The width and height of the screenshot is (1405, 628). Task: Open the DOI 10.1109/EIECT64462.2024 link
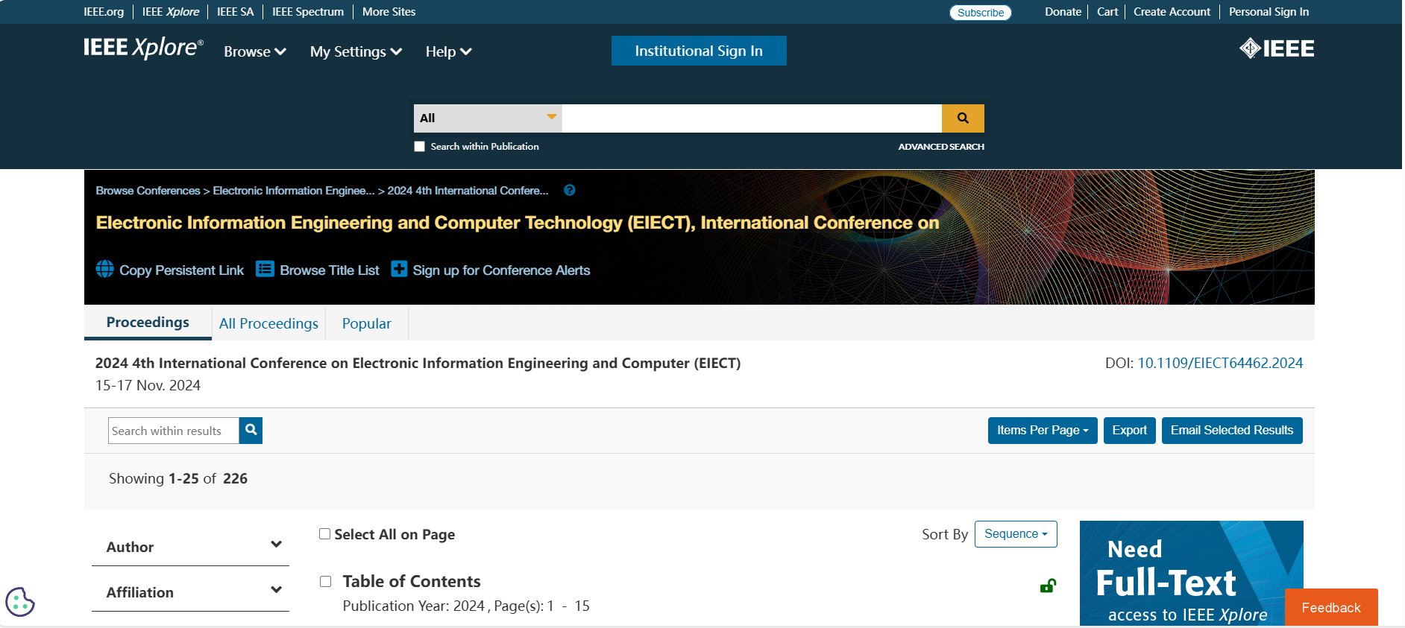[1220, 363]
